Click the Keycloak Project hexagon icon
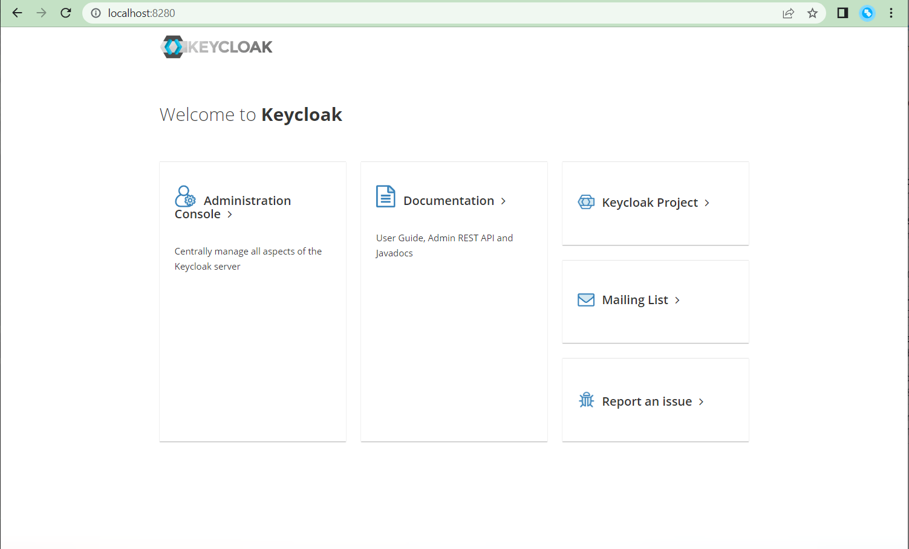 pyautogui.click(x=586, y=202)
